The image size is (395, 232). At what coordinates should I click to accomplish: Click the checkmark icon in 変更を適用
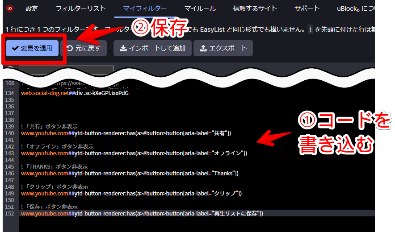coord(15,48)
